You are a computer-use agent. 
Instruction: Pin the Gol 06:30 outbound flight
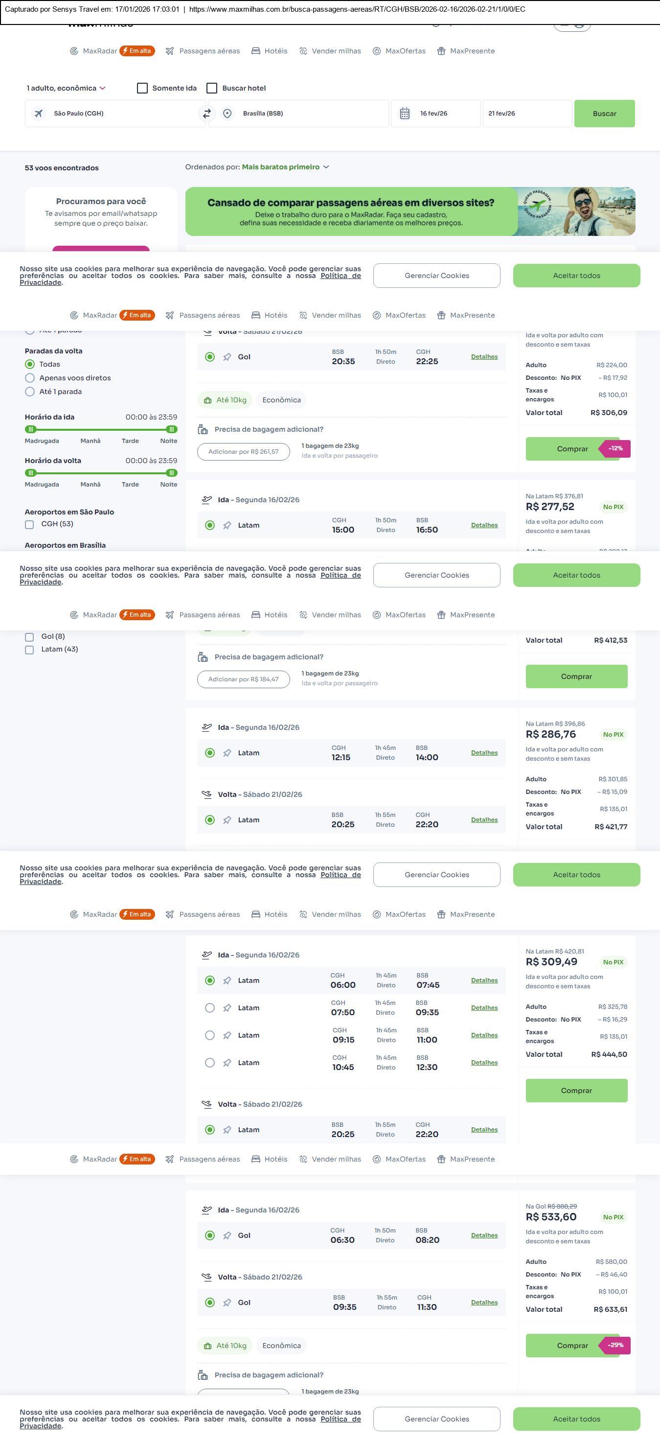(x=227, y=1235)
